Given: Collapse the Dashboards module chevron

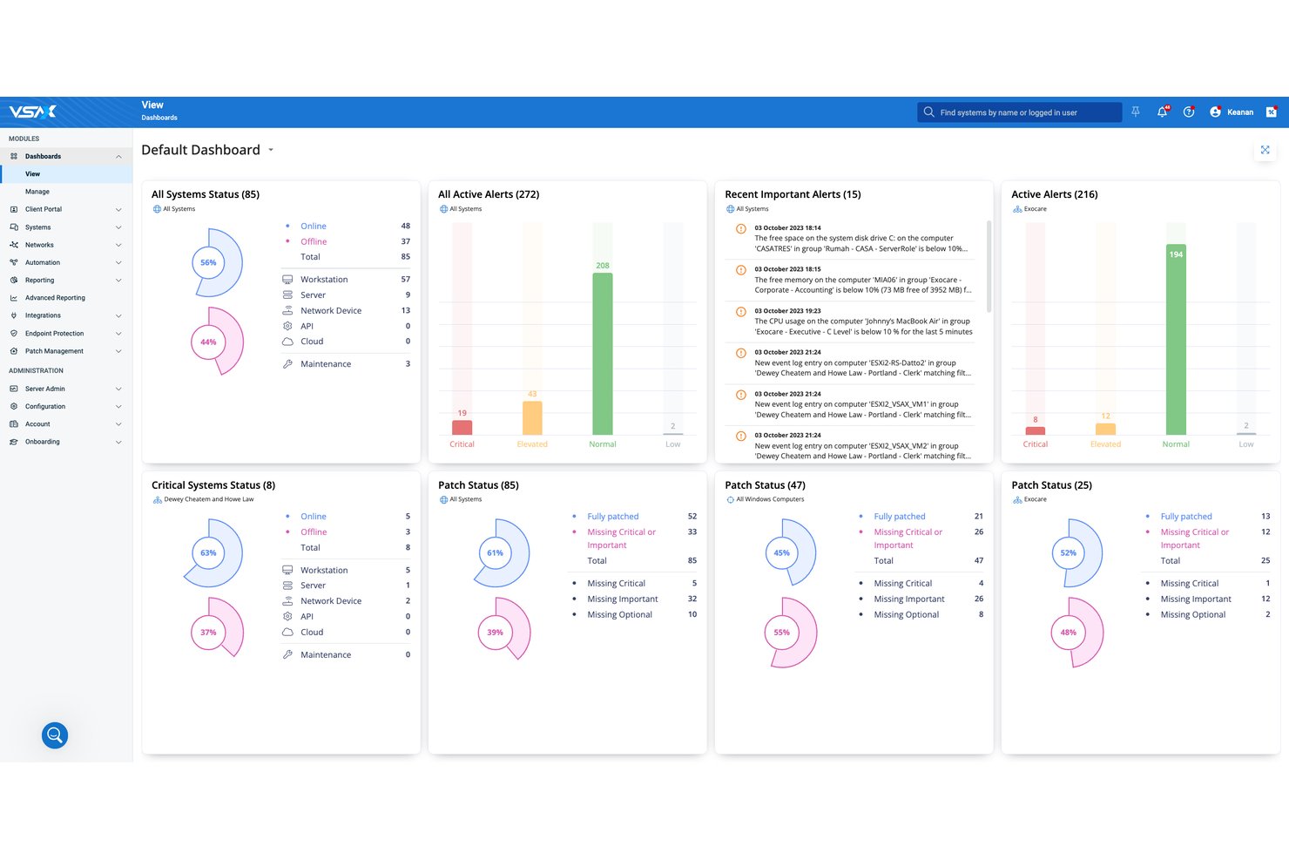Looking at the screenshot, I should (118, 156).
